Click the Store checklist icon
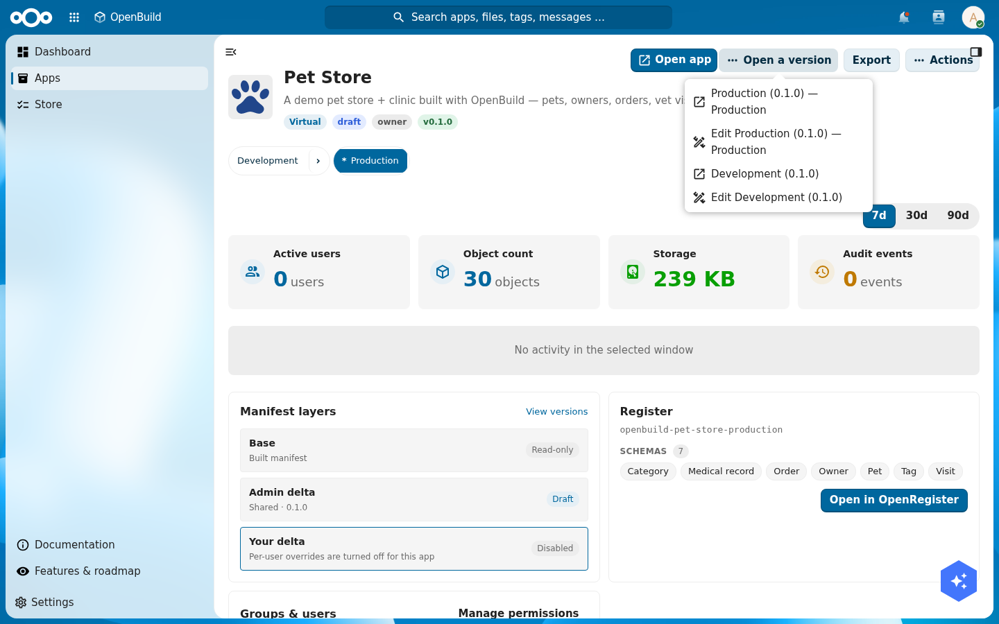Image resolution: width=999 pixels, height=624 pixels. point(23,105)
